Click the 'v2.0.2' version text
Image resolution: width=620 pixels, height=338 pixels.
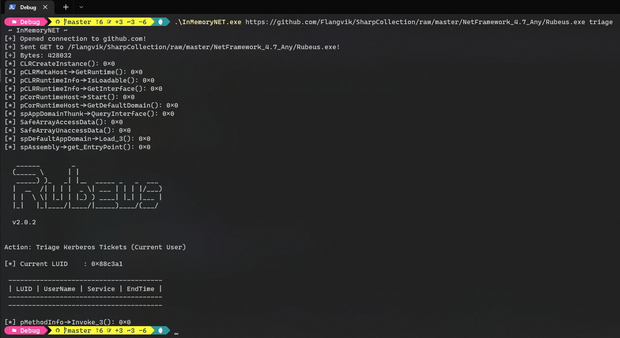24,222
